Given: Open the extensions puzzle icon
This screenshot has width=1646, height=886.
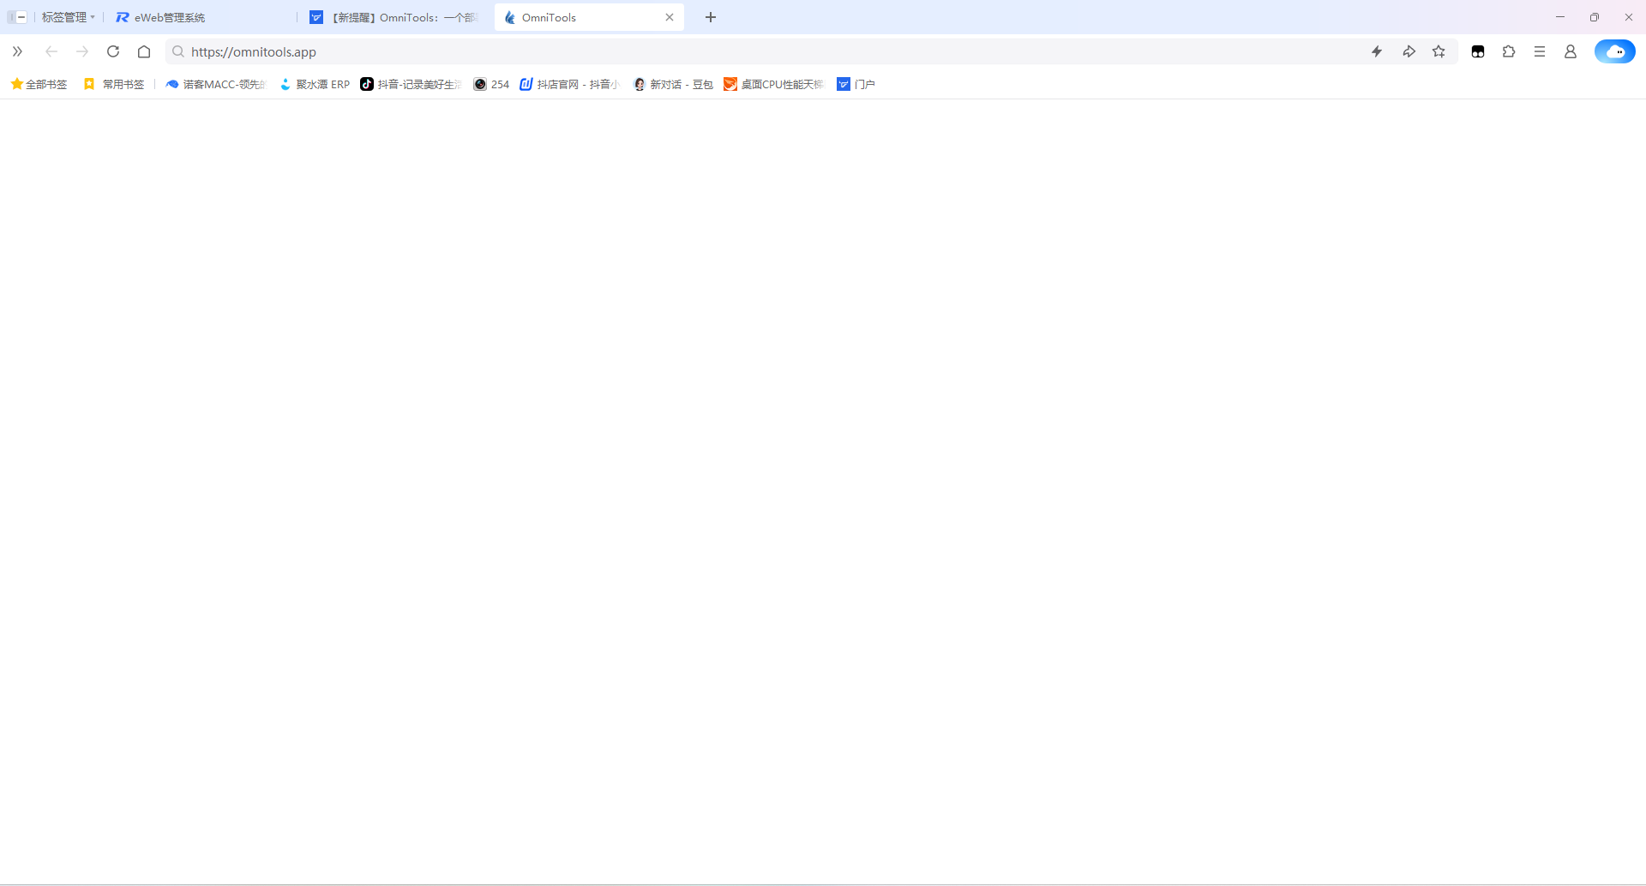Looking at the screenshot, I should 1509,51.
